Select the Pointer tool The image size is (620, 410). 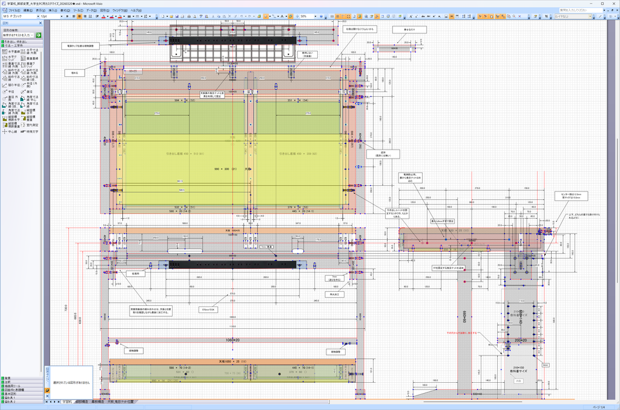265,16
